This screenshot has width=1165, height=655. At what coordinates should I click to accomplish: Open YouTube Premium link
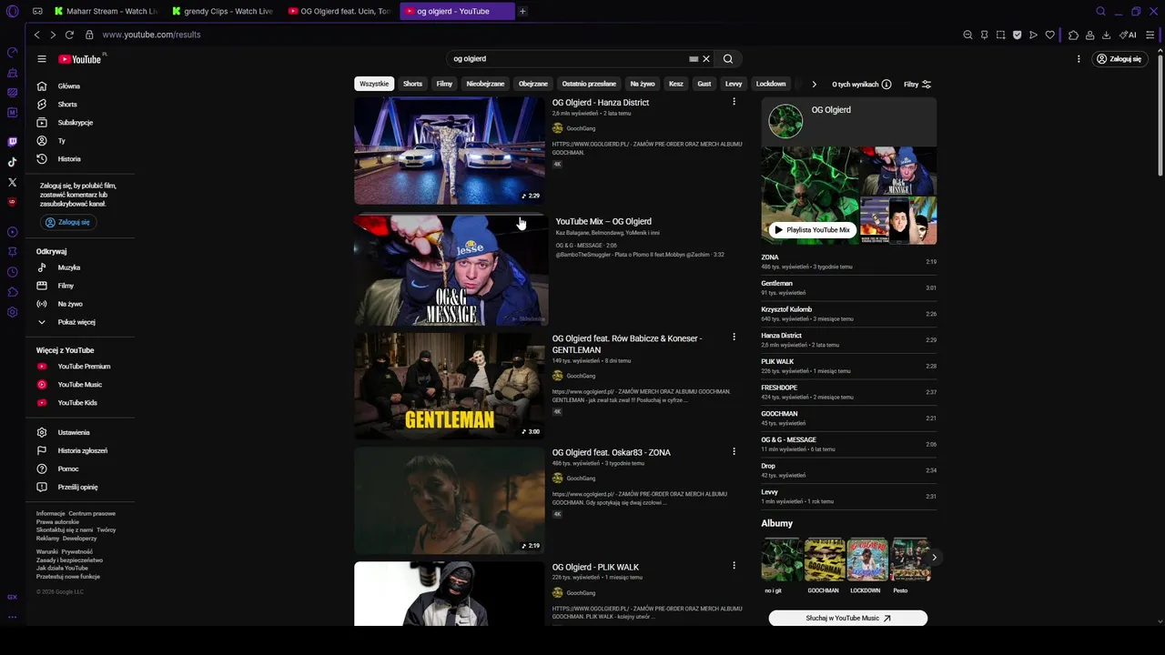pyautogui.click(x=80, y=367)
